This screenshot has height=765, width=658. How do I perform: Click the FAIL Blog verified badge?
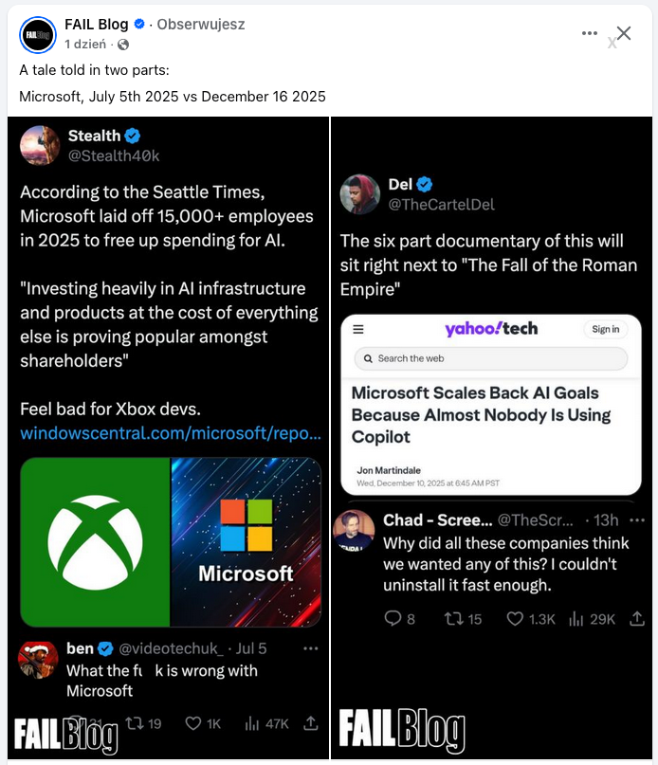pyautogui.click(x=139, y=25)
